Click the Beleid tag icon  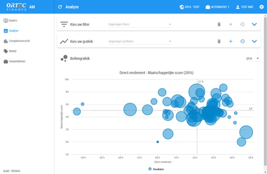[6, 51]
